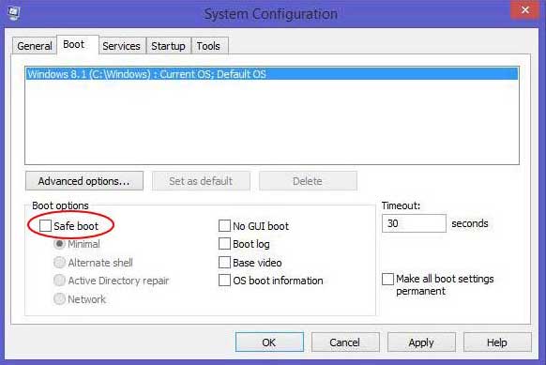This screenshot has width=546, height=365.
Task: Choose the Network safe boot option
Action: (x=59, y=298)
